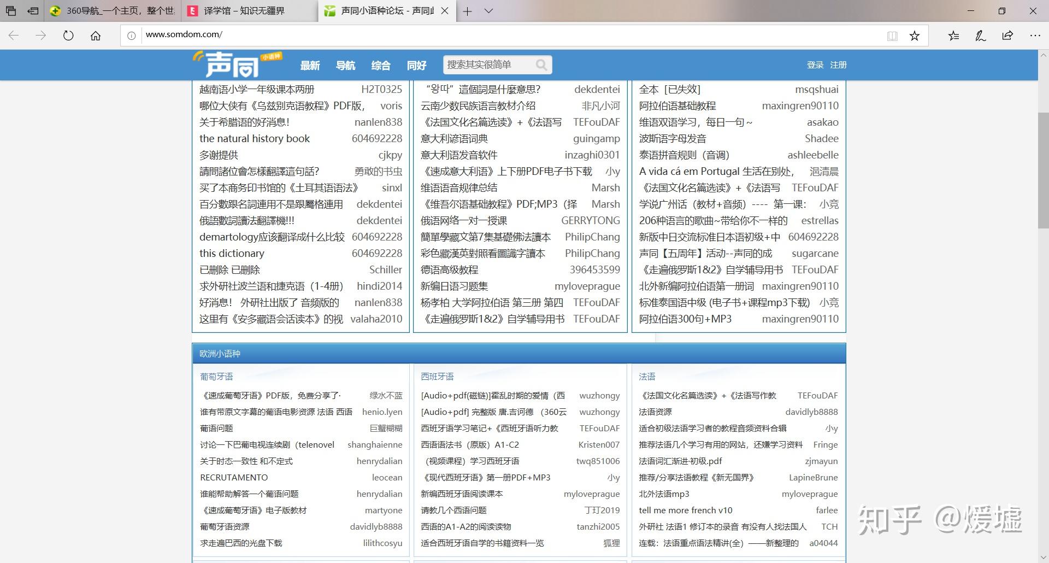Open the 西班牙语 forum heading
1049x563 pixels.
[437, 377]
